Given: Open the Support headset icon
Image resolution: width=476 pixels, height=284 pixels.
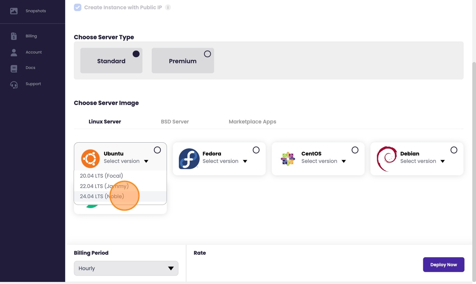Looking at the screenshot, I should point(14,84).
